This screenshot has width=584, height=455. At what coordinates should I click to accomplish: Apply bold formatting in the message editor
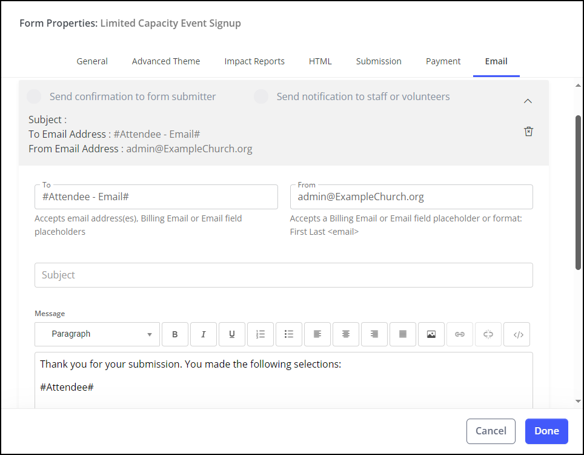(x=175, y=334)
